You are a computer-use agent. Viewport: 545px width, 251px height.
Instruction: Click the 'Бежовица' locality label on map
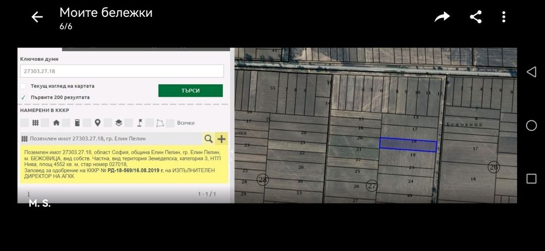tap(464, 124)
